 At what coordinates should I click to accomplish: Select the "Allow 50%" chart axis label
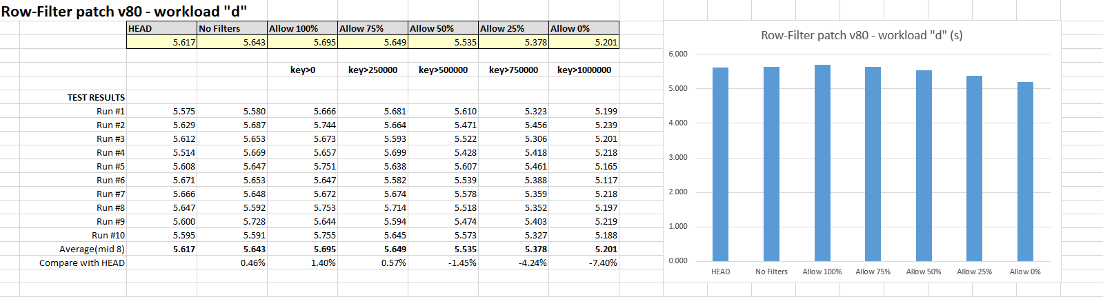coord(924,272)
